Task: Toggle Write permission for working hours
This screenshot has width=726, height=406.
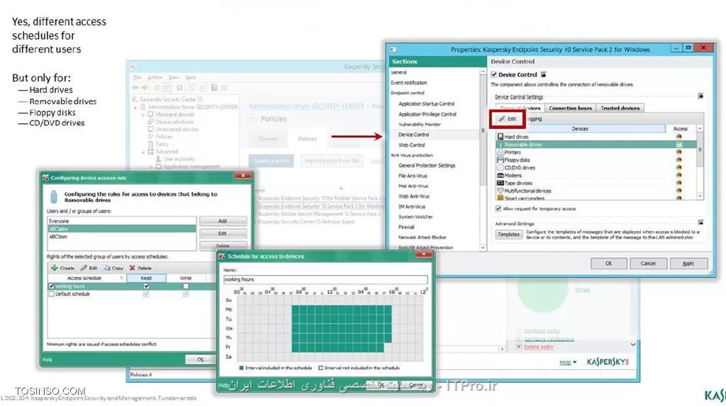Action: (x=186, y=286)
